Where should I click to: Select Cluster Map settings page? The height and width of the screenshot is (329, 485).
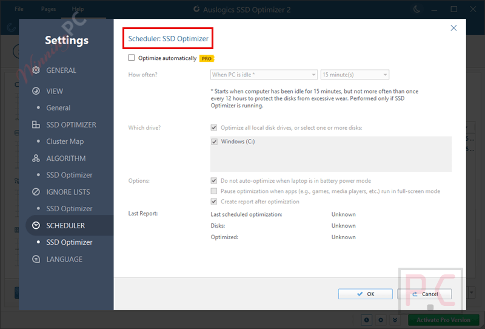click(65, 141)
